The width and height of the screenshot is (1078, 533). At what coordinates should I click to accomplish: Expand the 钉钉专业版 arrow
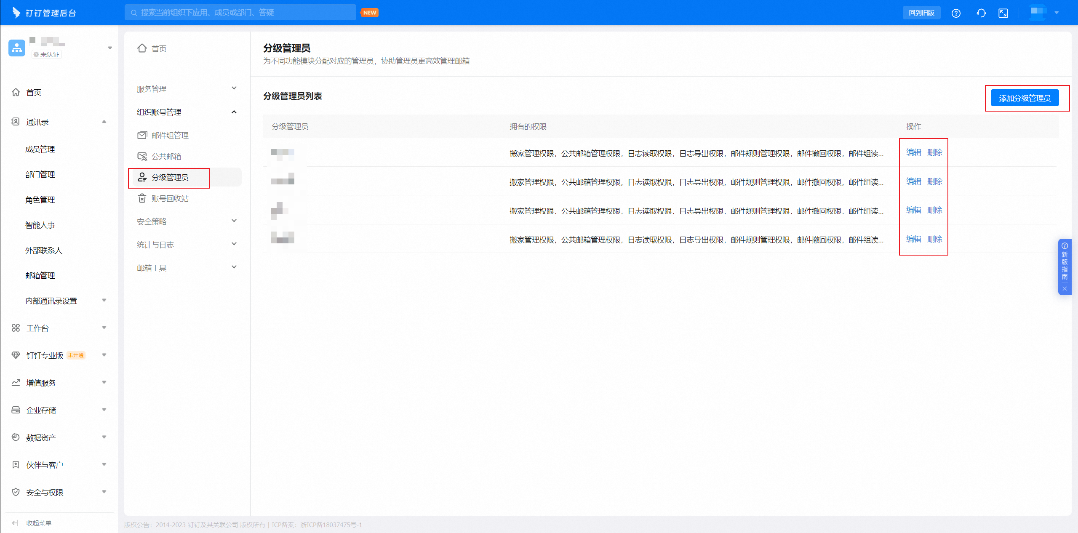click(x=104, y=355)
